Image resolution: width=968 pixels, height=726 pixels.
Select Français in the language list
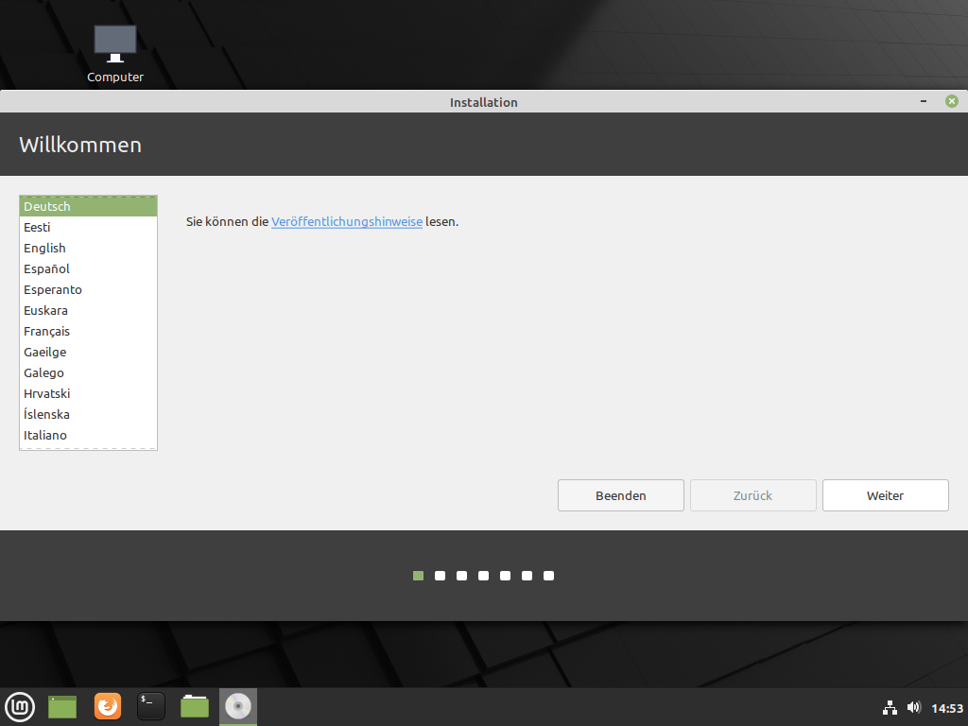coord(47,332)
